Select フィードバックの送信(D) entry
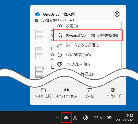The image size is (138, 124). 88,45
